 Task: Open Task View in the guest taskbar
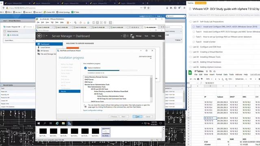tap(51, 123)
